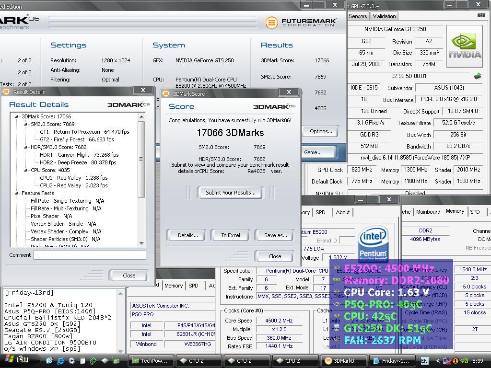
Task: Click the Comment text field
Action: (x=90, y=255)
